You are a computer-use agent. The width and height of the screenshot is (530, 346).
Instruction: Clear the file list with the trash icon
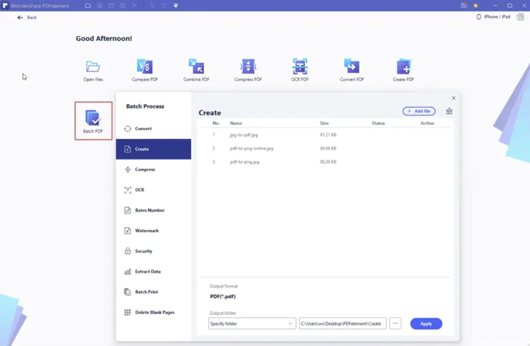(449, 111)
